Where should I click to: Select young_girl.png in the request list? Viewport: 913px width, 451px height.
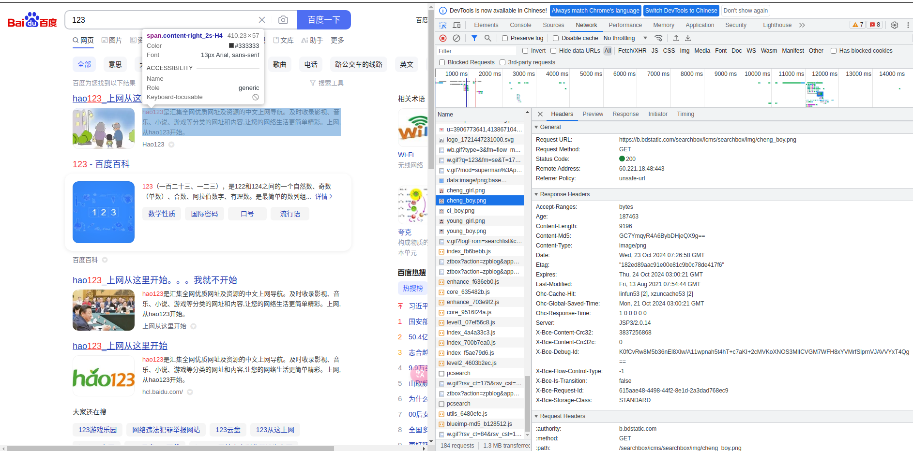tap(465, 221)
